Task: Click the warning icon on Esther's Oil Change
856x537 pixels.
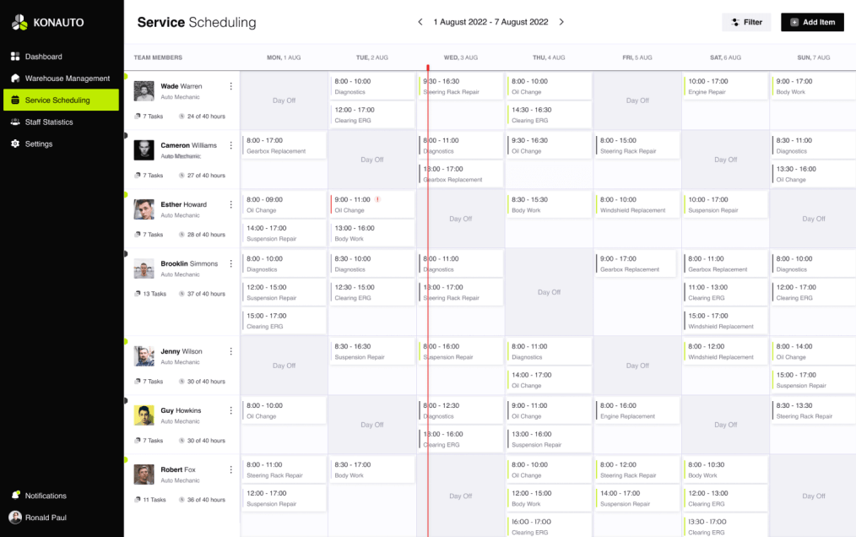Action: [x=377, y=199]
